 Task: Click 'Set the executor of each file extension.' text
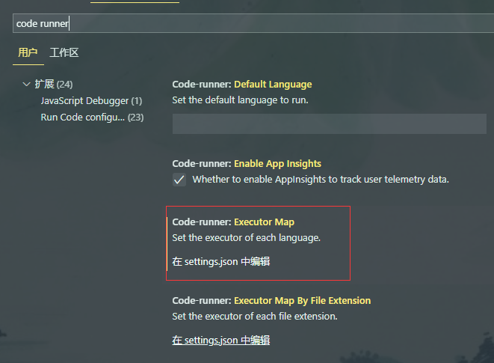254,316
